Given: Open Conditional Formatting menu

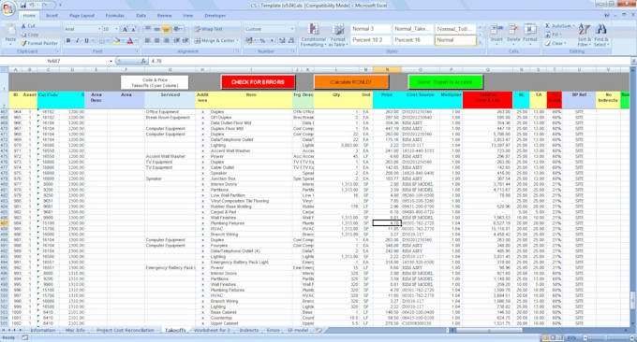Looking at the screenshot, I should (313, 35).
